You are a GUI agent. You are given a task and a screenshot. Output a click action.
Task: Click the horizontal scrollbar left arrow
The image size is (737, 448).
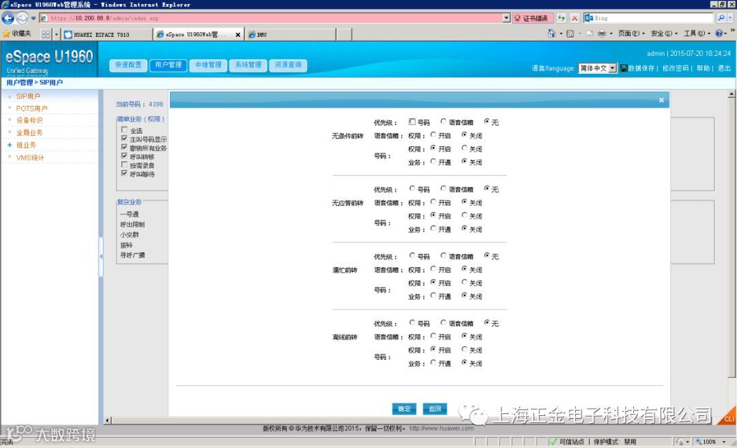pyautogui.click(x=108, y=420)
